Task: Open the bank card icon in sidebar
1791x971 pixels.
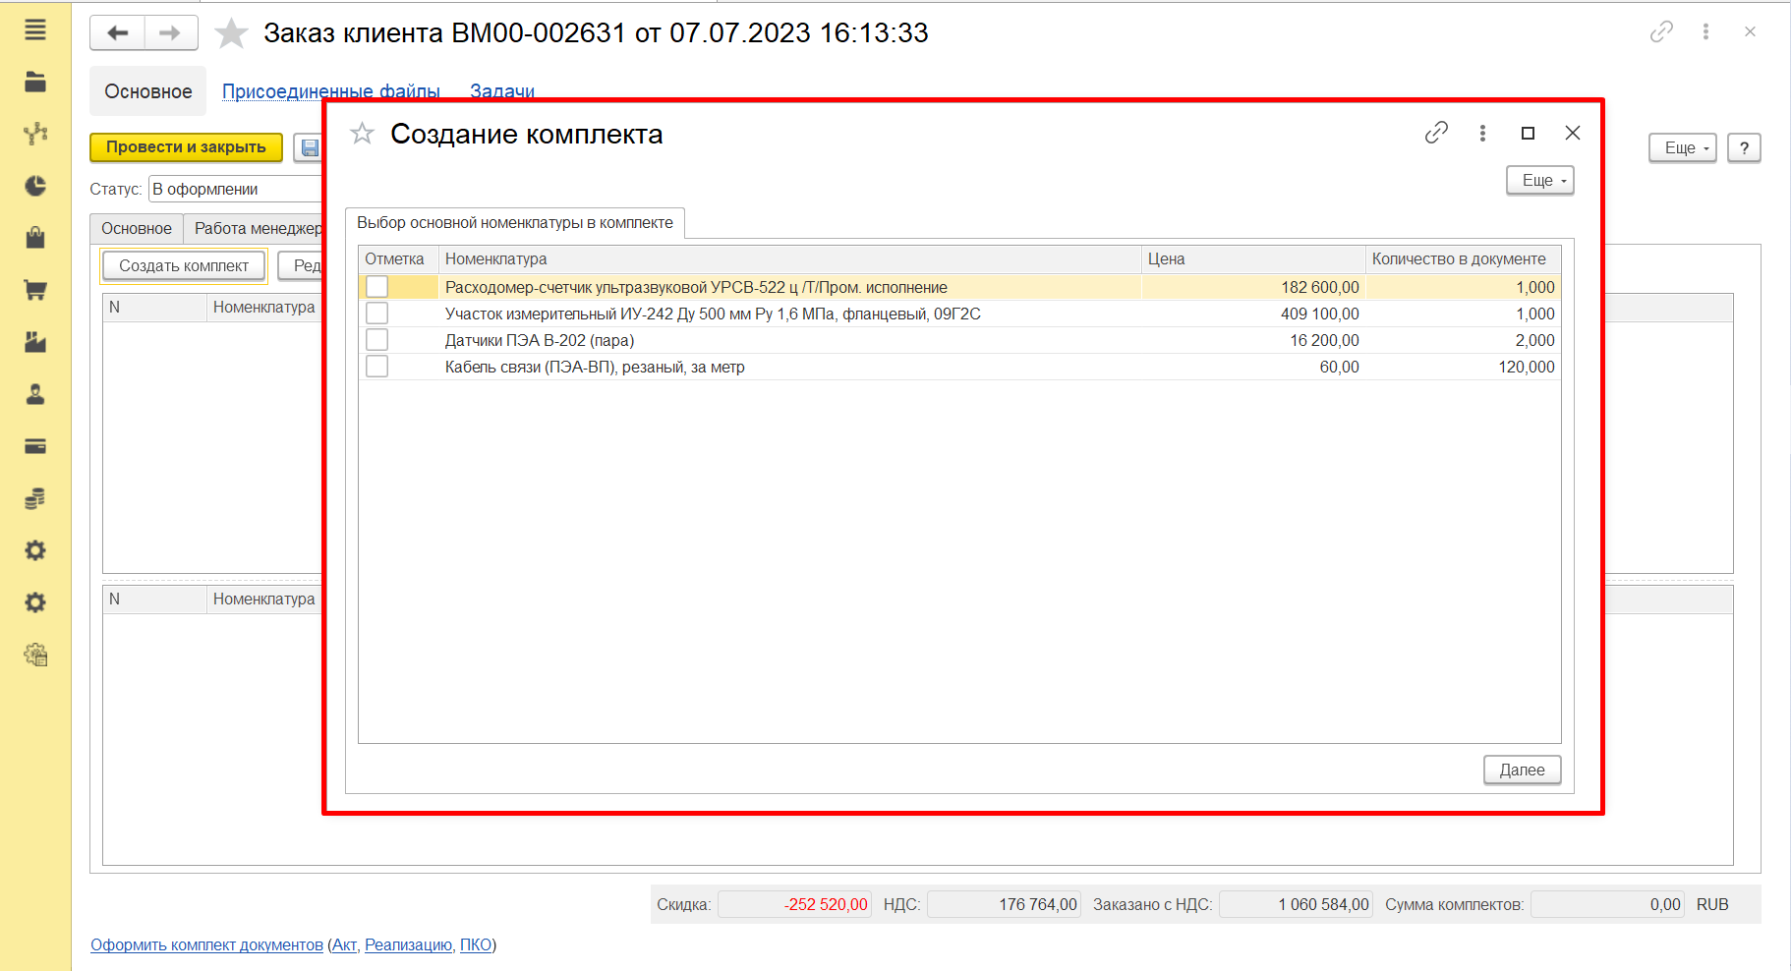Action: [35, 446]
